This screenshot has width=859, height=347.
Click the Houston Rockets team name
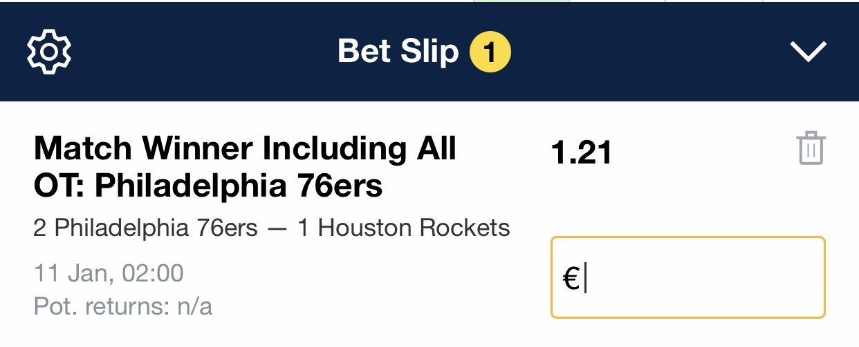414,228
